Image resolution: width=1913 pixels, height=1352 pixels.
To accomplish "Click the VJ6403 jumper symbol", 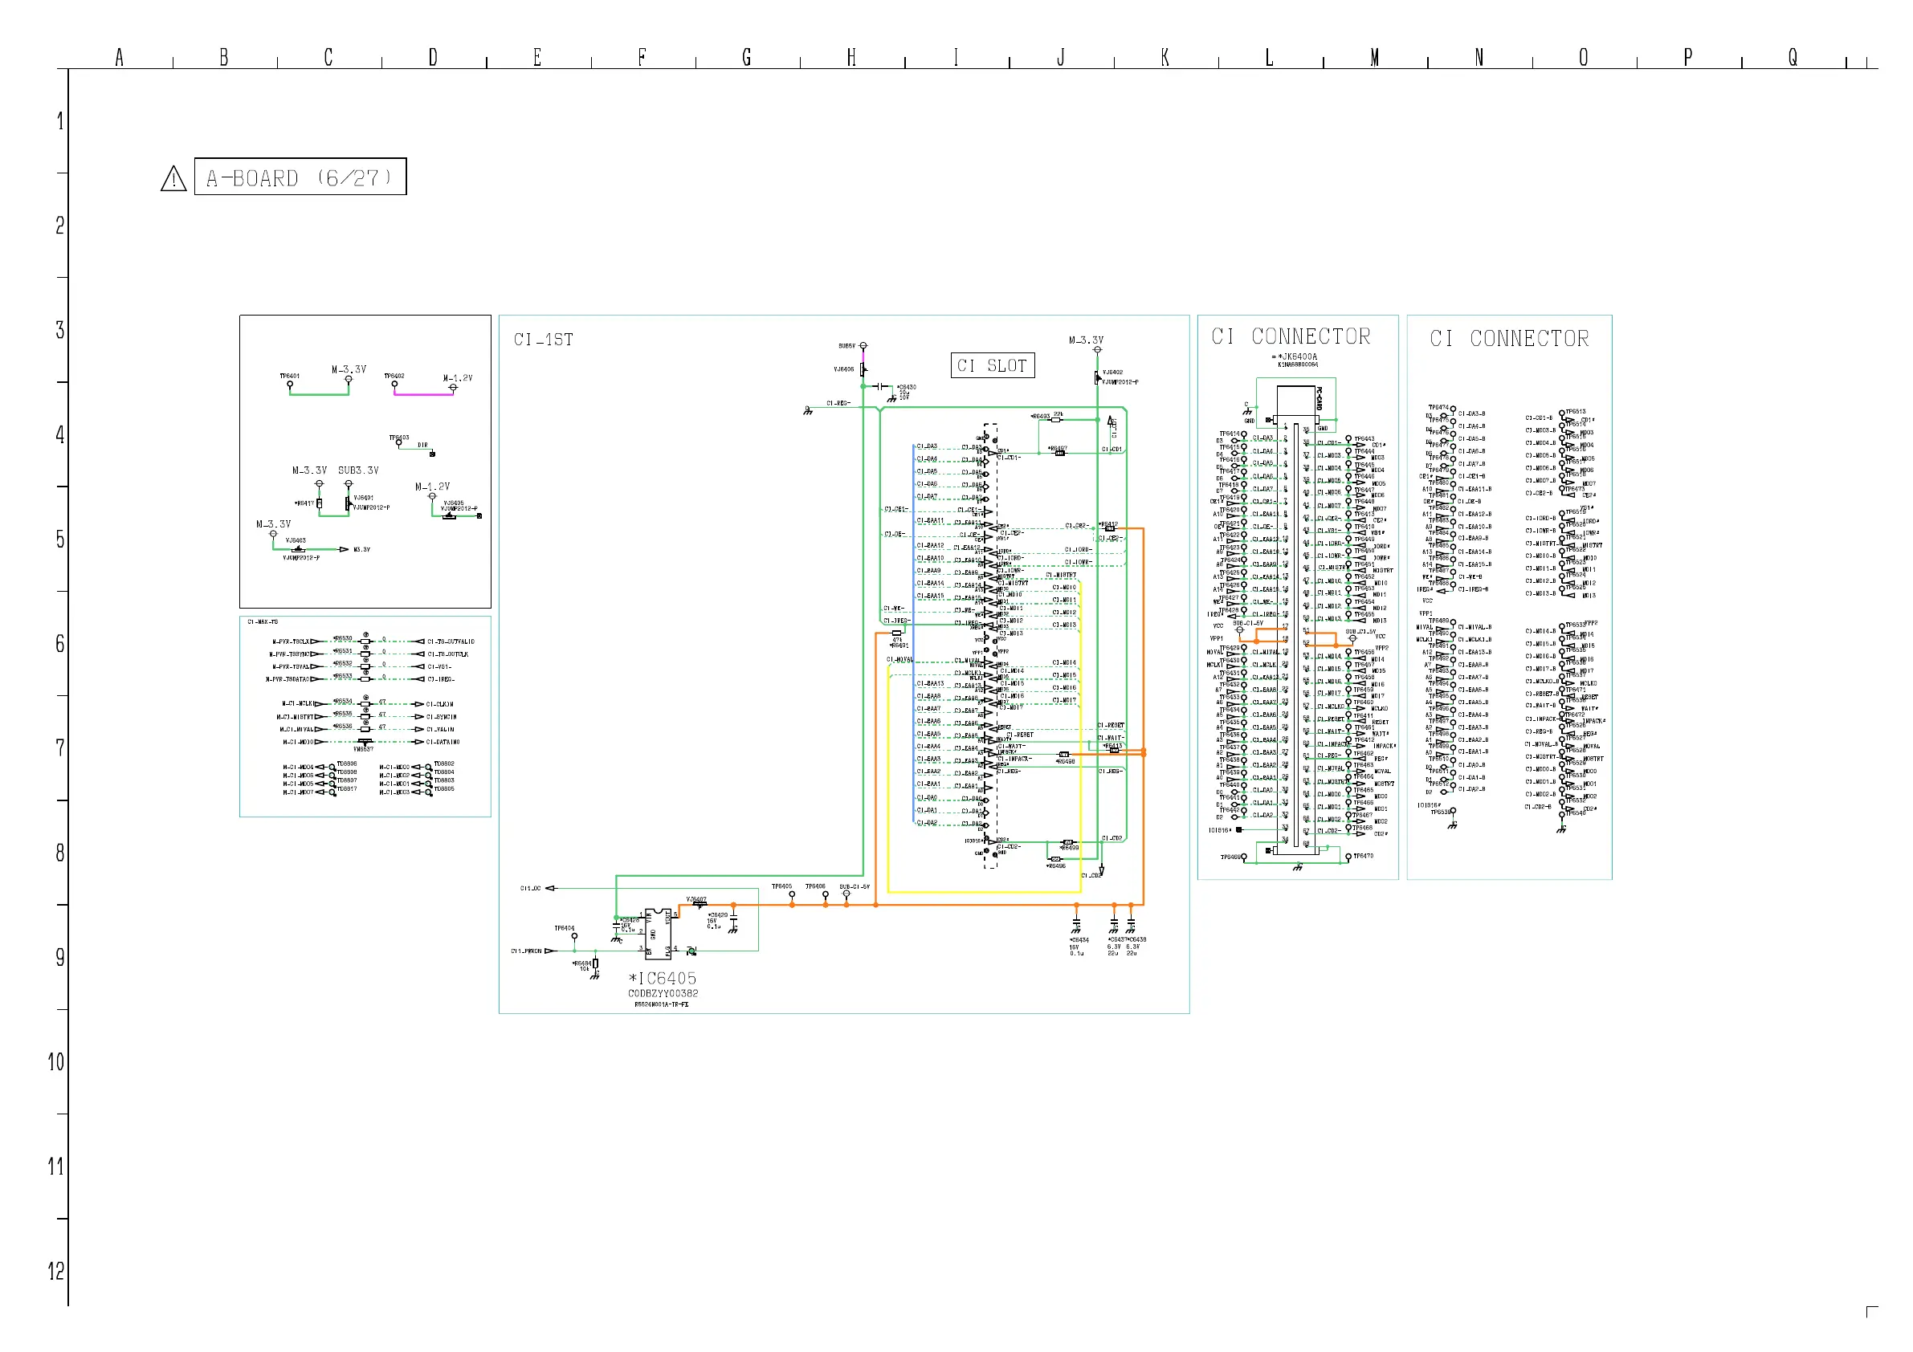I will click(298, 549).
